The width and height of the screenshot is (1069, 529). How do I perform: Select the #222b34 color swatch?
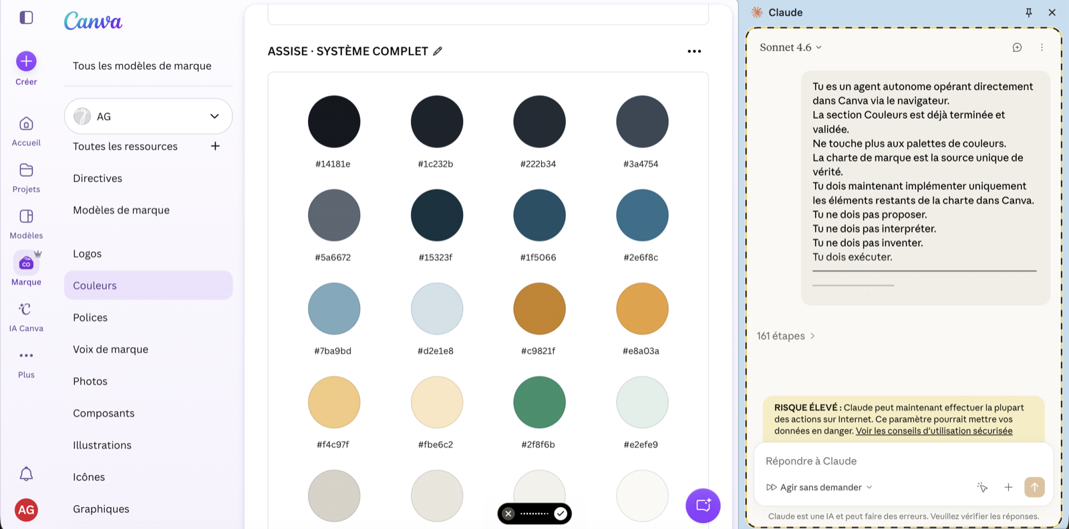point(539,121)
